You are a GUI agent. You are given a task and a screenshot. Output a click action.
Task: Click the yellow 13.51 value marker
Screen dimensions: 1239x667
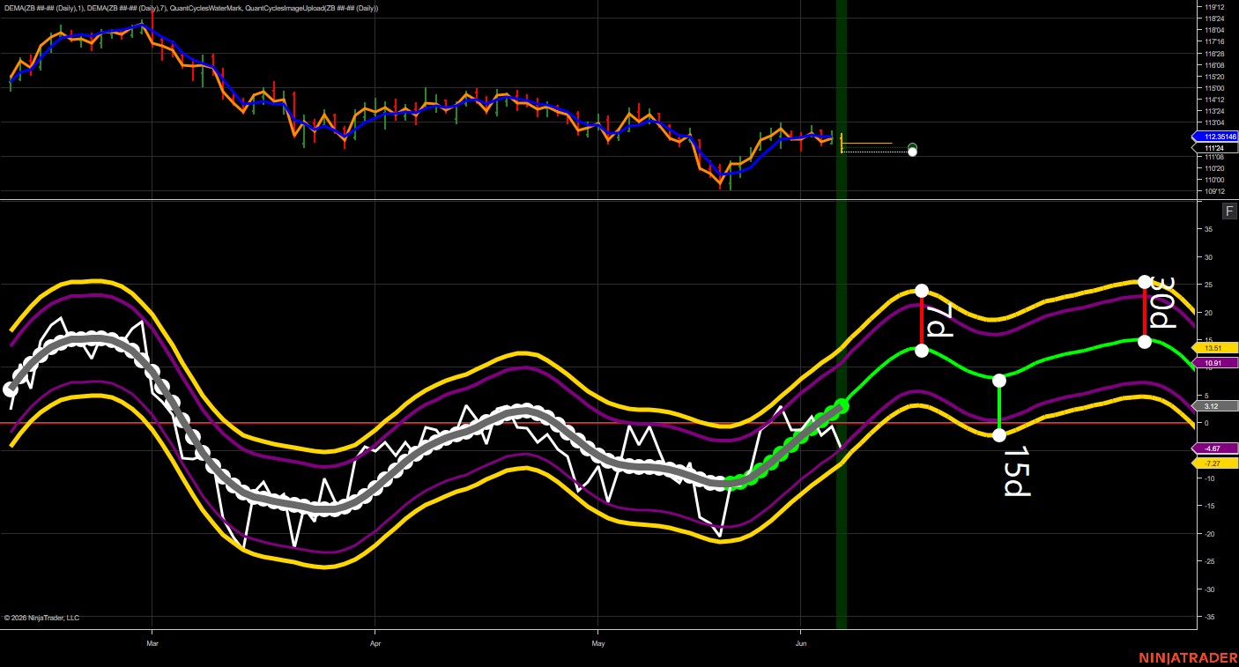pyautogui.click(x=1215, y=348)
